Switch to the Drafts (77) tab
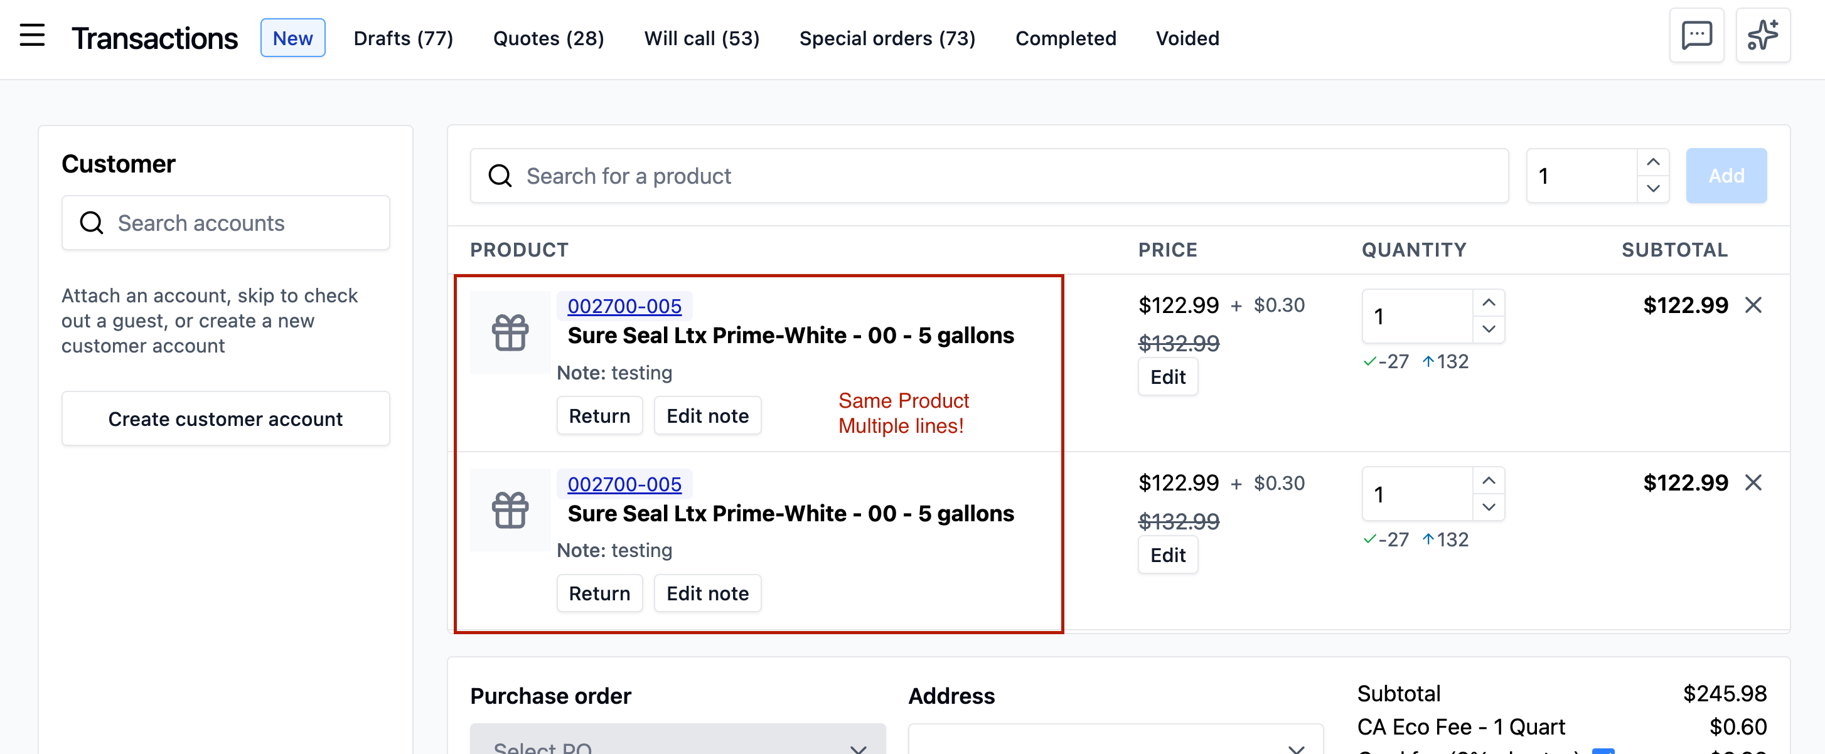1825x754 pixels. pos(403,38)
